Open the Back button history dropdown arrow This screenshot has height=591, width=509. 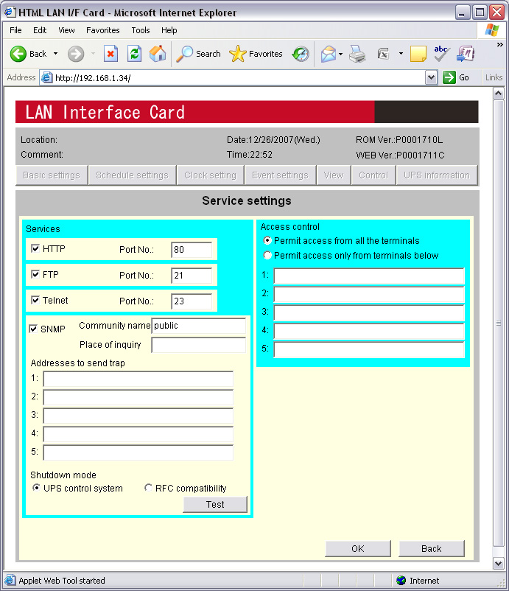pyautogui.click(x=56, y=54)
